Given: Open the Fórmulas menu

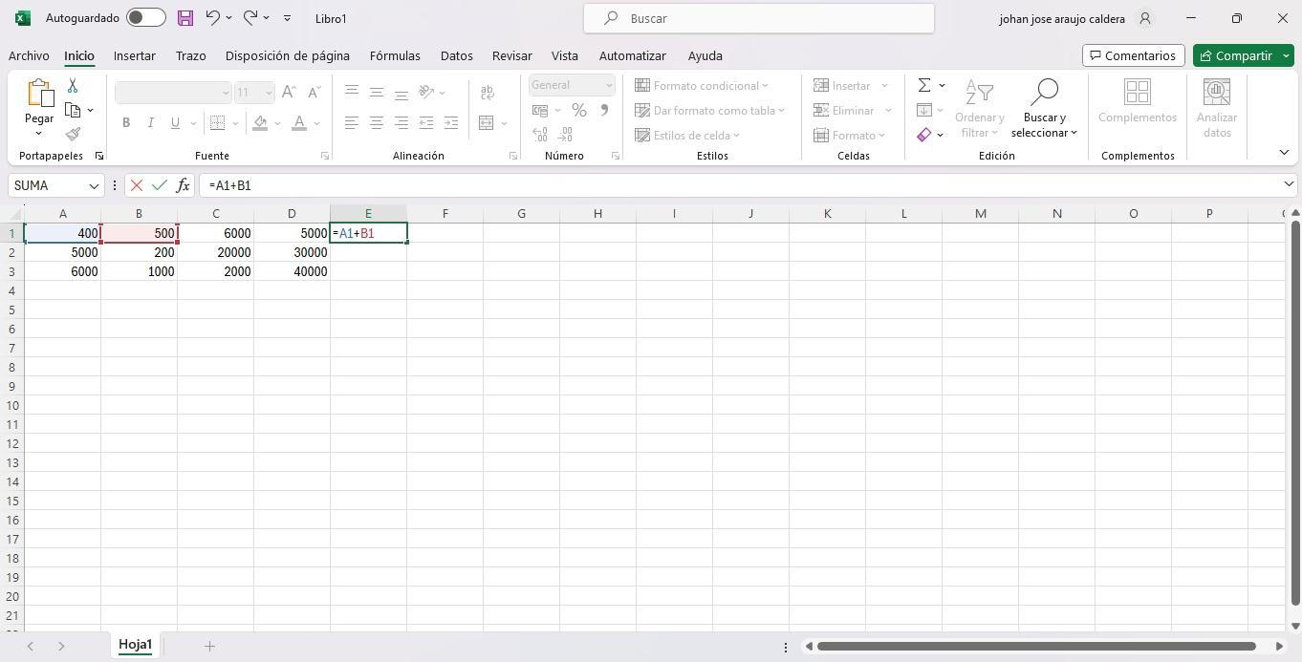Looking at the screenshot, I should (395, 55).
